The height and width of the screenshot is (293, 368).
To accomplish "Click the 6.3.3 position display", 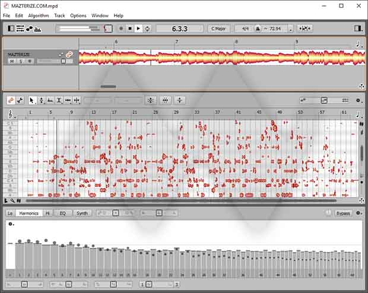I will coord(179,28).
